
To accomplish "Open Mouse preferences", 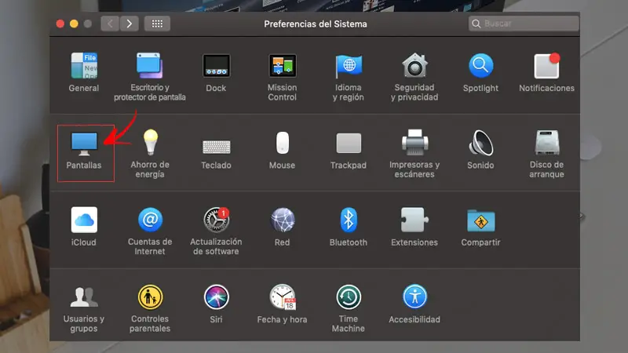I will click(x=283, y=150).
